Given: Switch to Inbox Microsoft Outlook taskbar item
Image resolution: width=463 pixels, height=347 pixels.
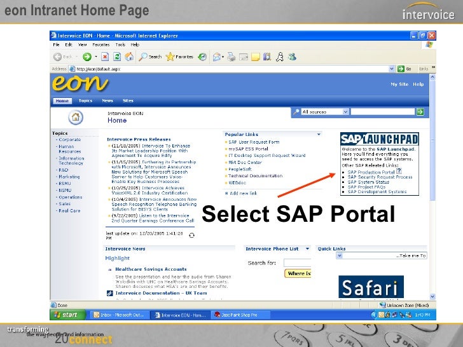Looking at the screenshot, I should pos(119,315).
